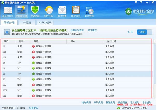Open the 服务器优化 server optimization icon
Image resolution: width=157 pixels, height=110 pixels.
8,12
